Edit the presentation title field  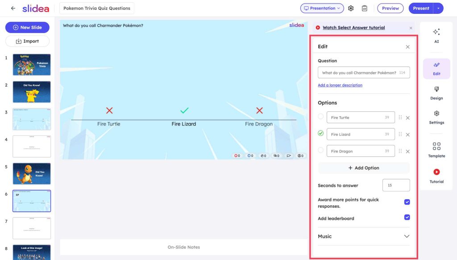click(97, 8)
